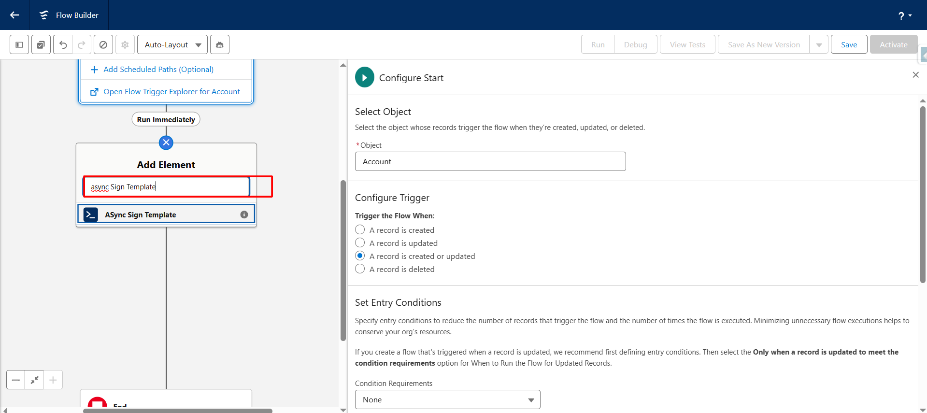This screenshot has width=927, height=413.
Task: Select 'A record is created' radio option
Action: [360, 230]
